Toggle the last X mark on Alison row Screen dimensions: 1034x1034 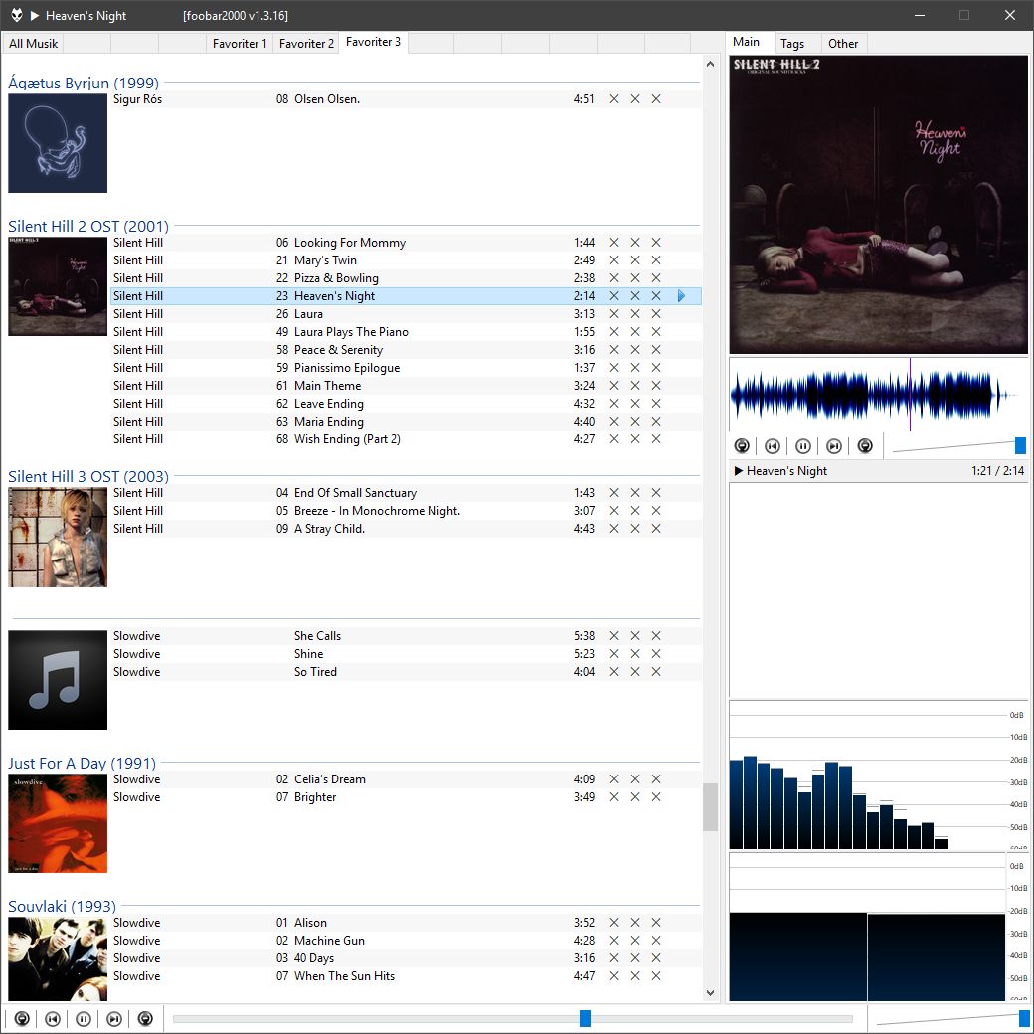click(656, 923)
